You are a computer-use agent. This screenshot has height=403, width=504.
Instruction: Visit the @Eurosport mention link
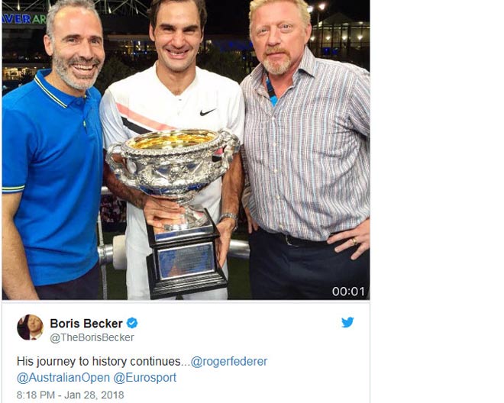[x=145, y=377]
